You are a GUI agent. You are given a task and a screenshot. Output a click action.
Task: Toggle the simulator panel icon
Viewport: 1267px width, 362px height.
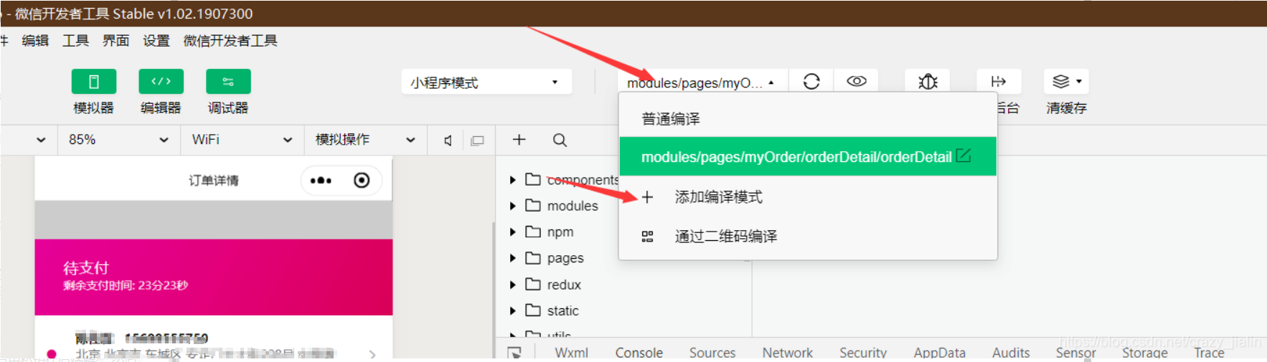pyautogui.click(x=93, y=82)
